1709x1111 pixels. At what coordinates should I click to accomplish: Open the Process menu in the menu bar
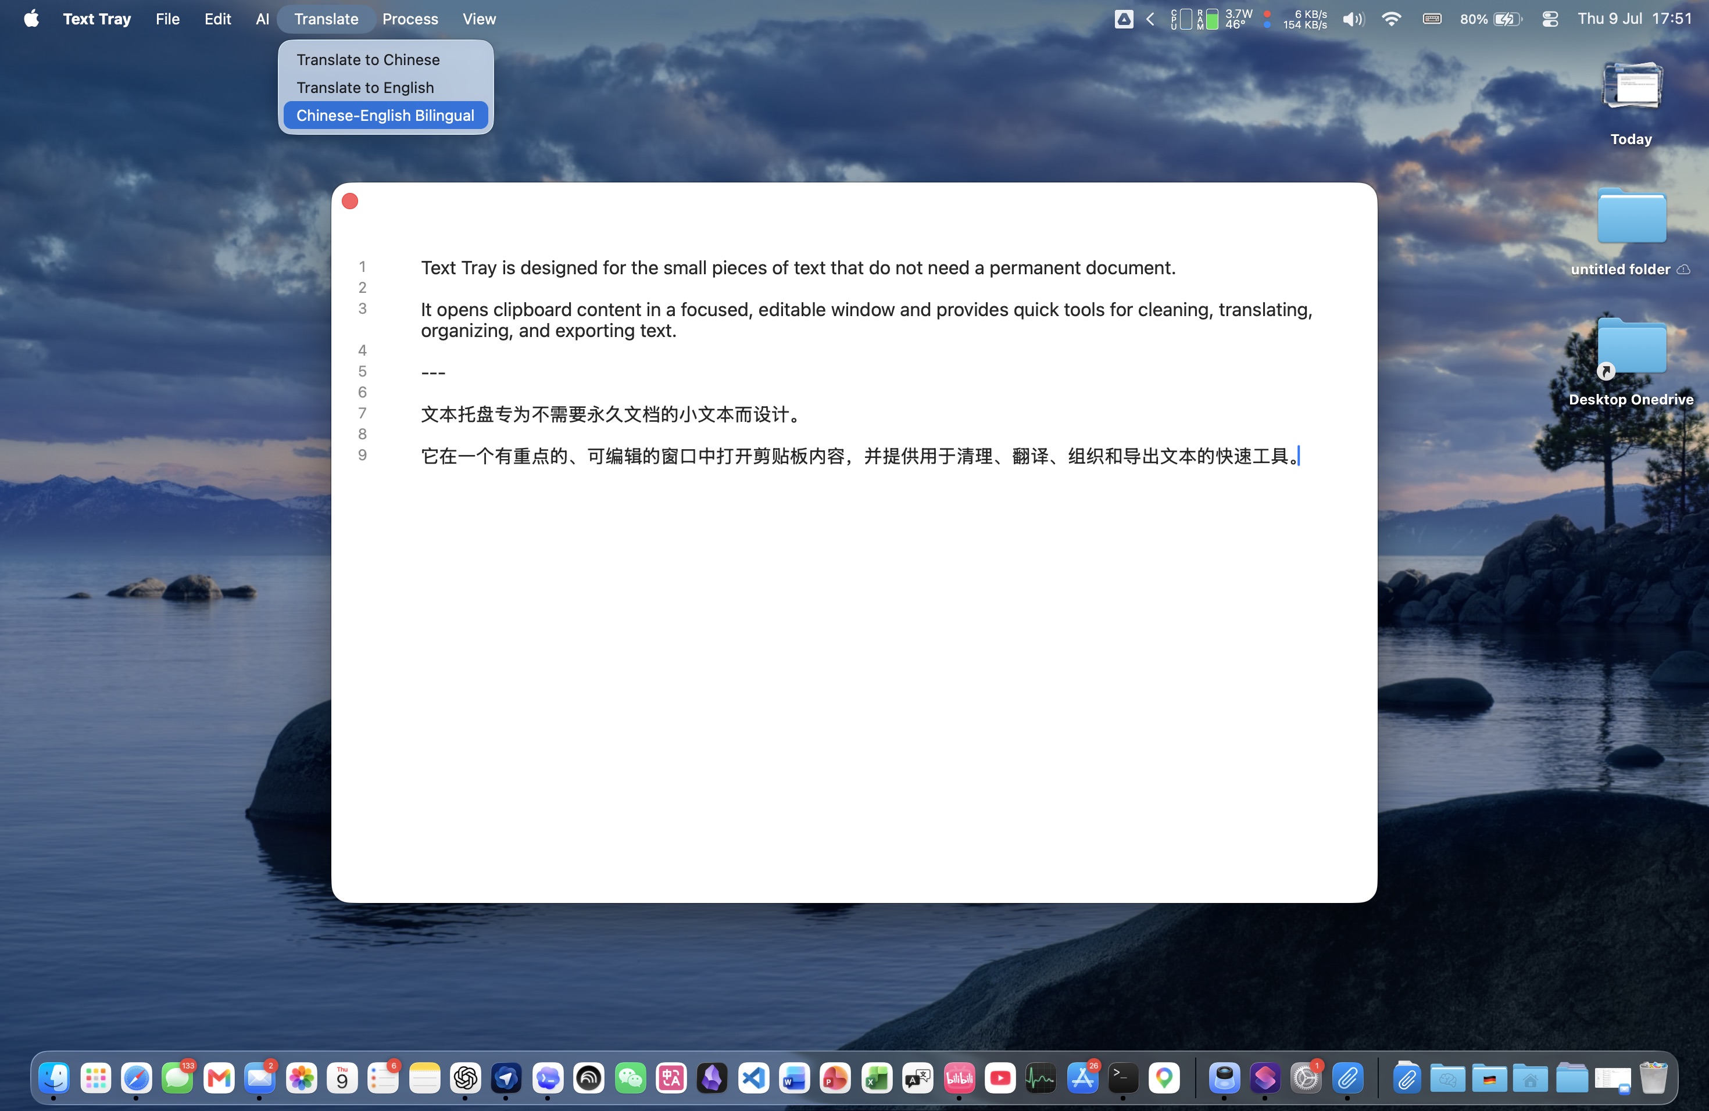click(410, 19)
